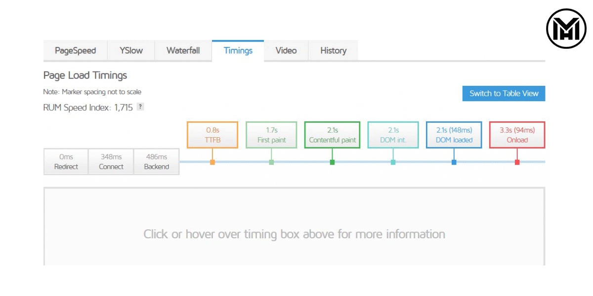Click the DOM loaded timing box
Screen dimensions: 593x296
click(454, 135)
